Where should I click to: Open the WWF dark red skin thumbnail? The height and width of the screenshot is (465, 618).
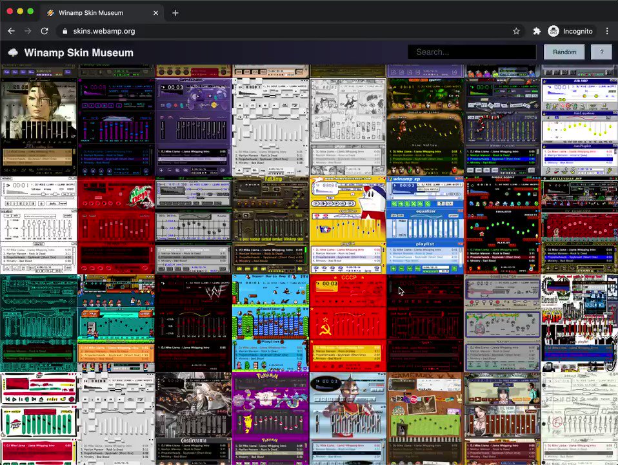click(193, 323)
